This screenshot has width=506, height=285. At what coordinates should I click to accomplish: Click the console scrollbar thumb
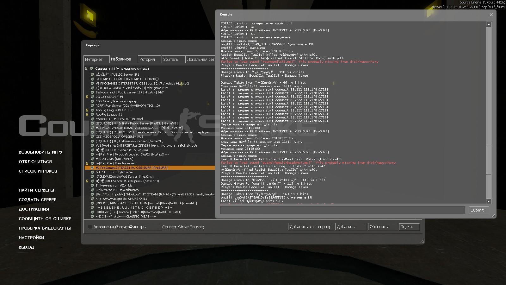tap(489, 160)
